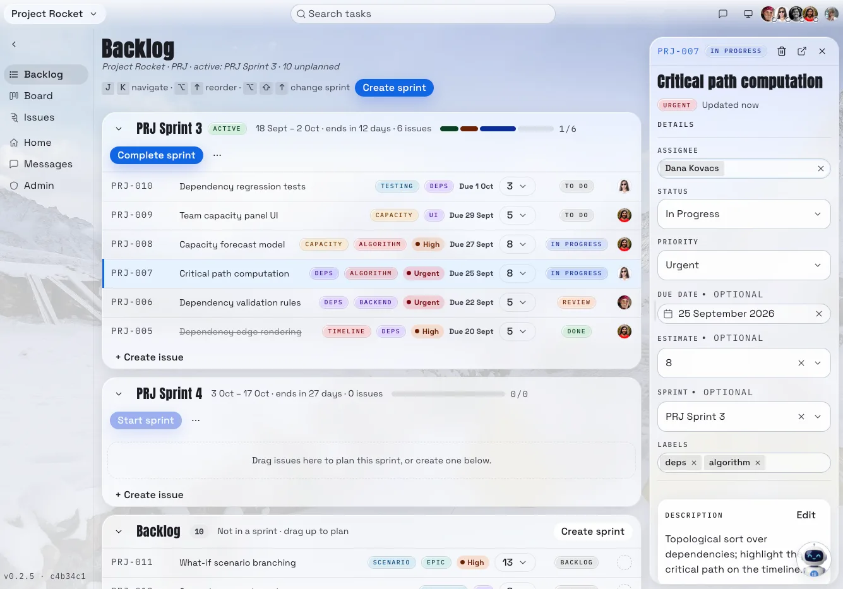Open PRJ-007 in new window icon
The image size is (843, 589).
pos(802,51)
